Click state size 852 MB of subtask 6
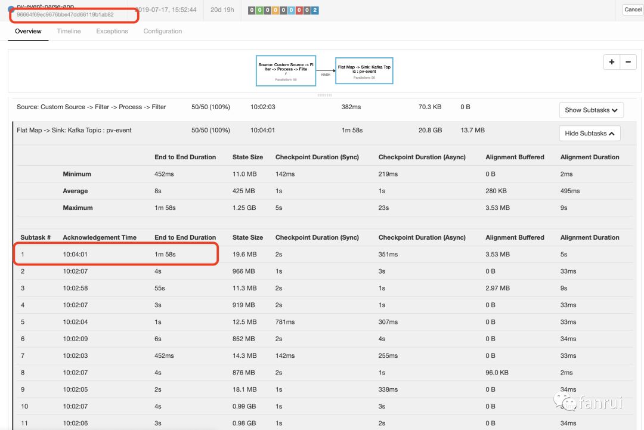This screenshot has height=430, width=644. coord(243,339)
